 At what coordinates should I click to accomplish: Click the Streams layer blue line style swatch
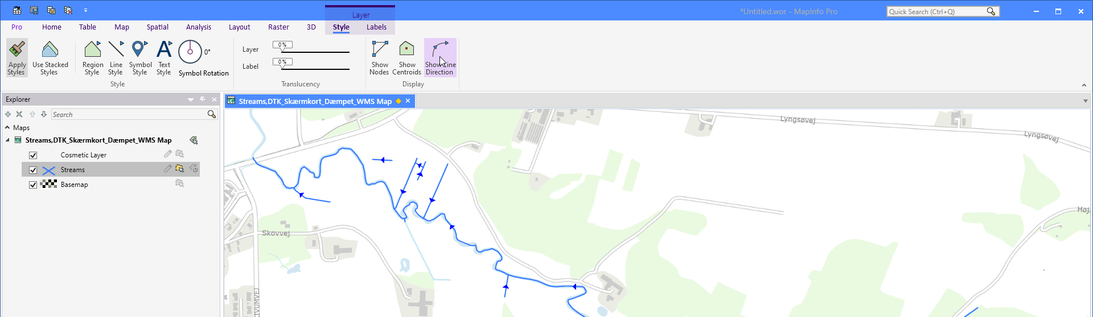(x=49, y=170)
